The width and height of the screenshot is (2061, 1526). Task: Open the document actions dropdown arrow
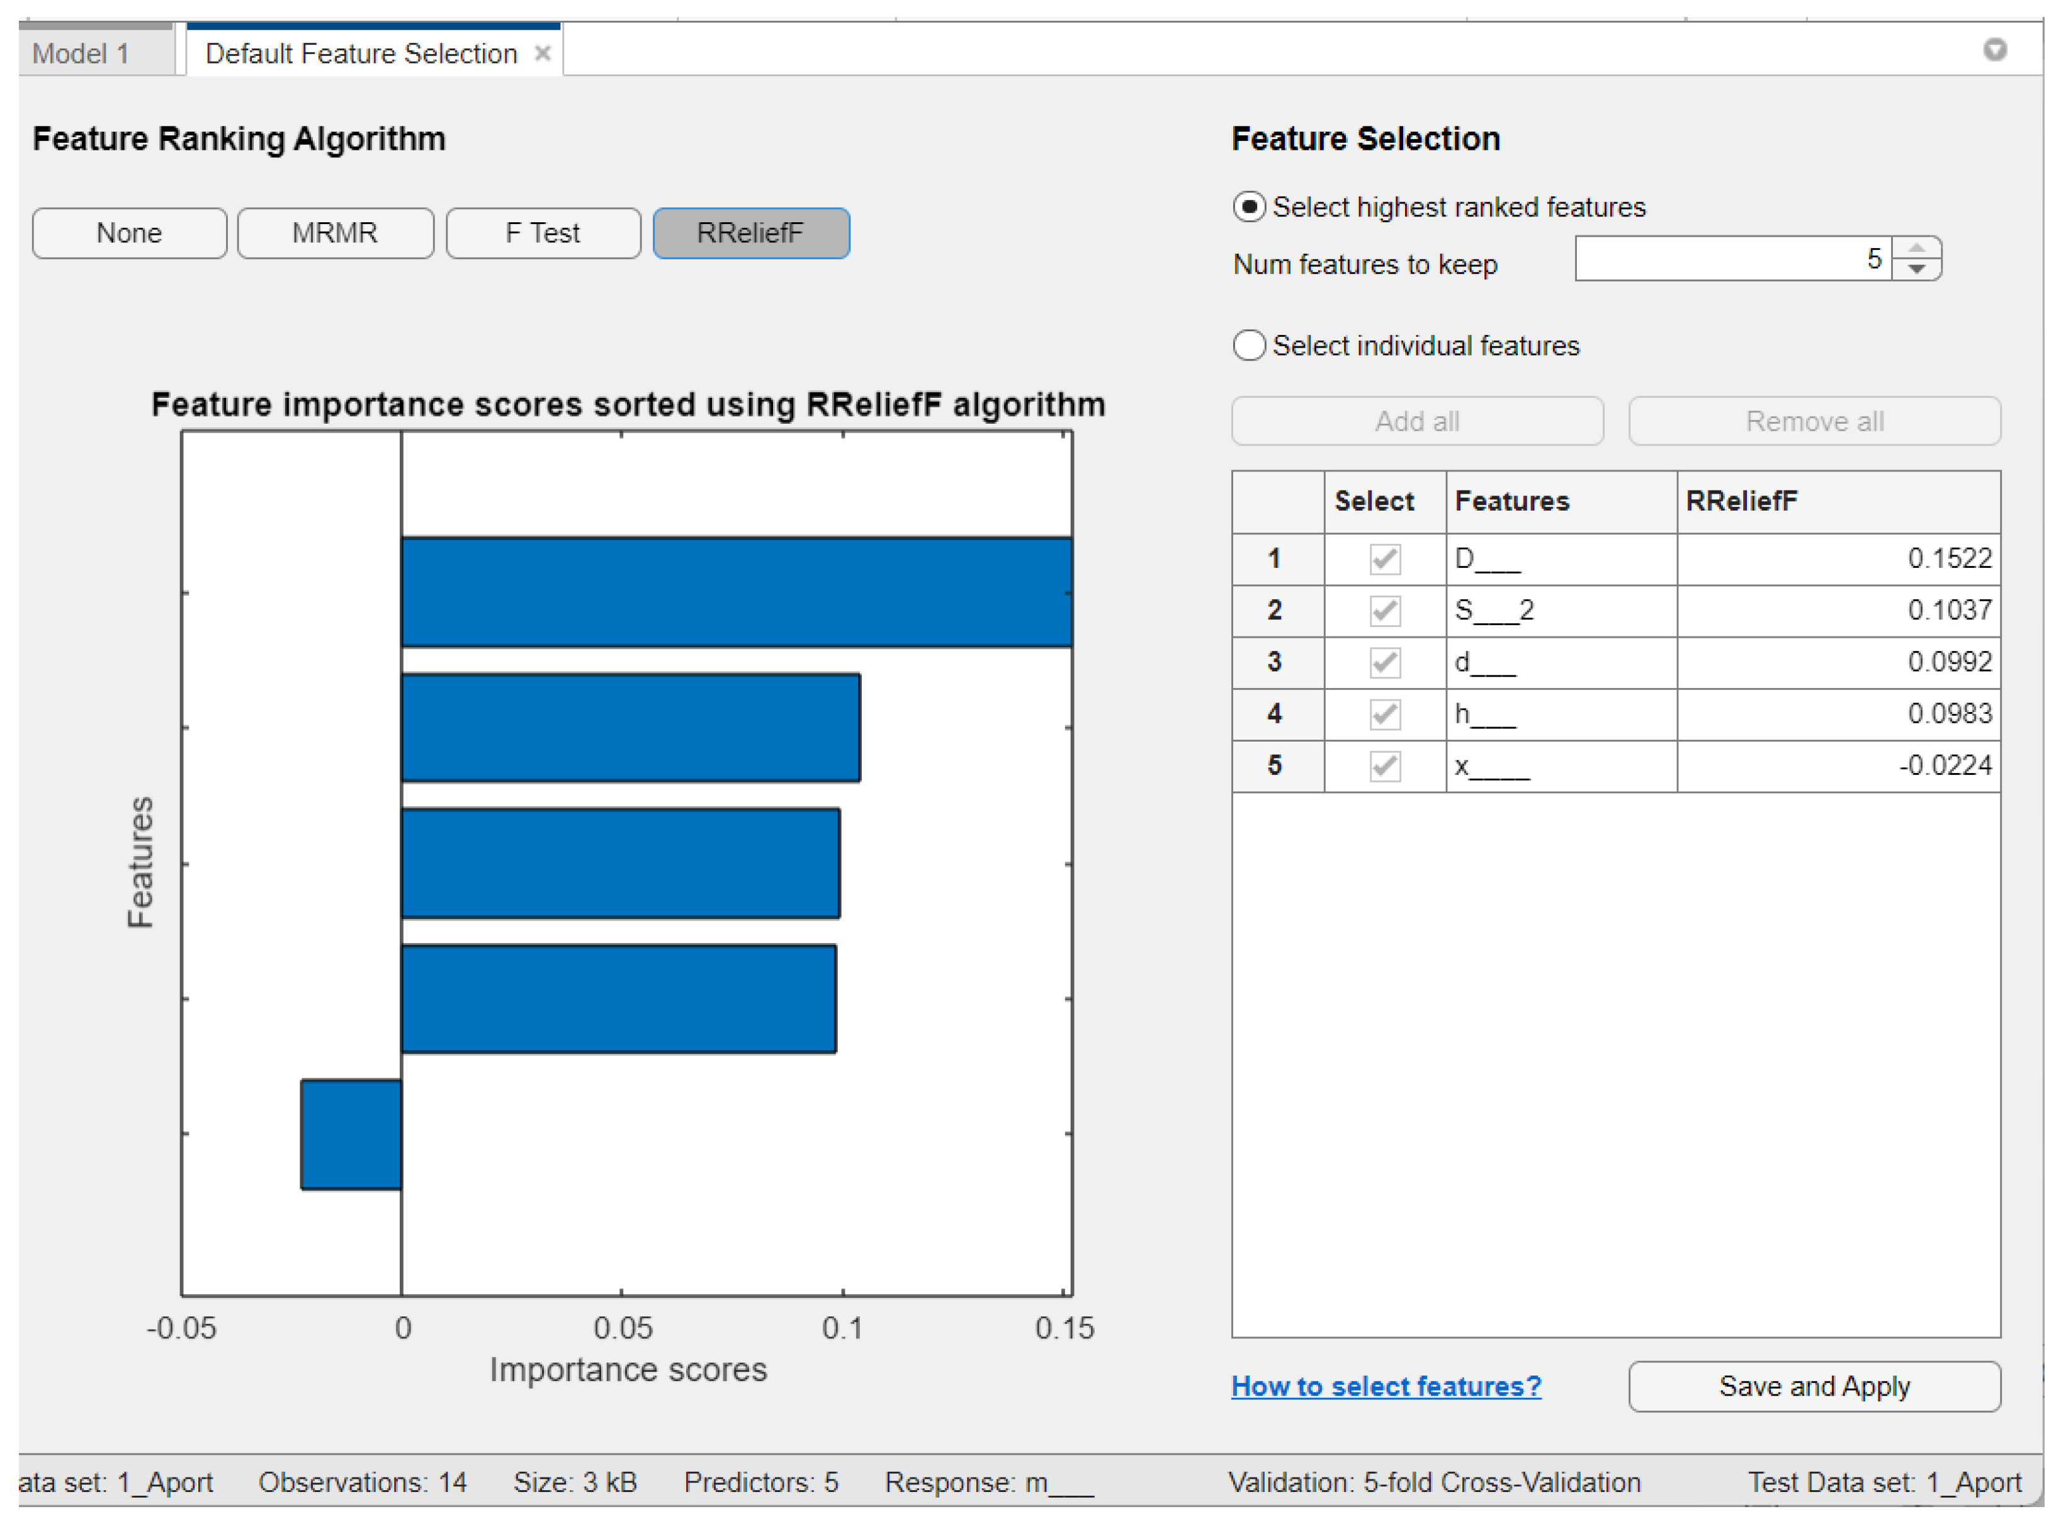(1994, 50)
